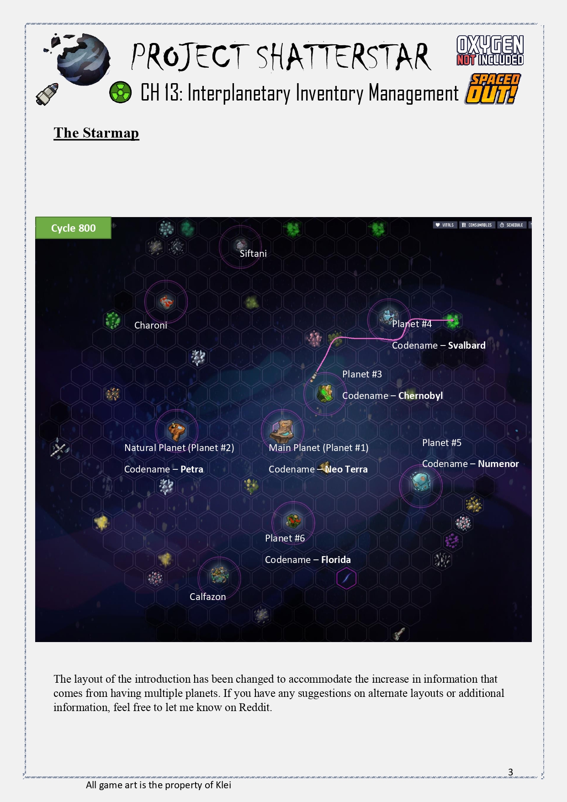Open the Vitals tab
The image size is (567, 802).
point(445,225)
